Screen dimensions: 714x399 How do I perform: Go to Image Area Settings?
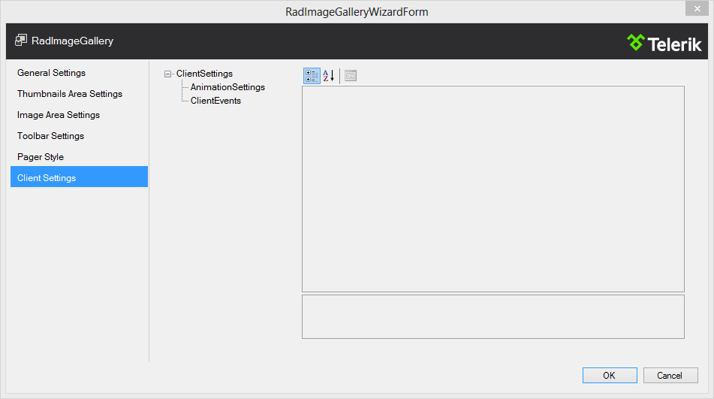(x=59, y=115)
